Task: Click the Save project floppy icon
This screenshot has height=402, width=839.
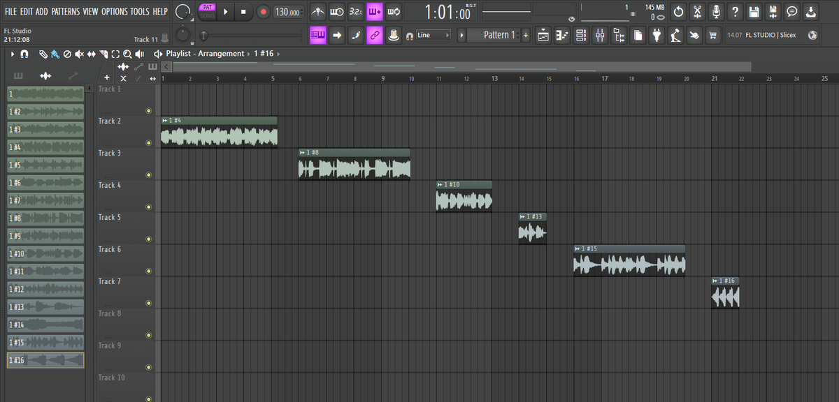Action: pos(754,12)
